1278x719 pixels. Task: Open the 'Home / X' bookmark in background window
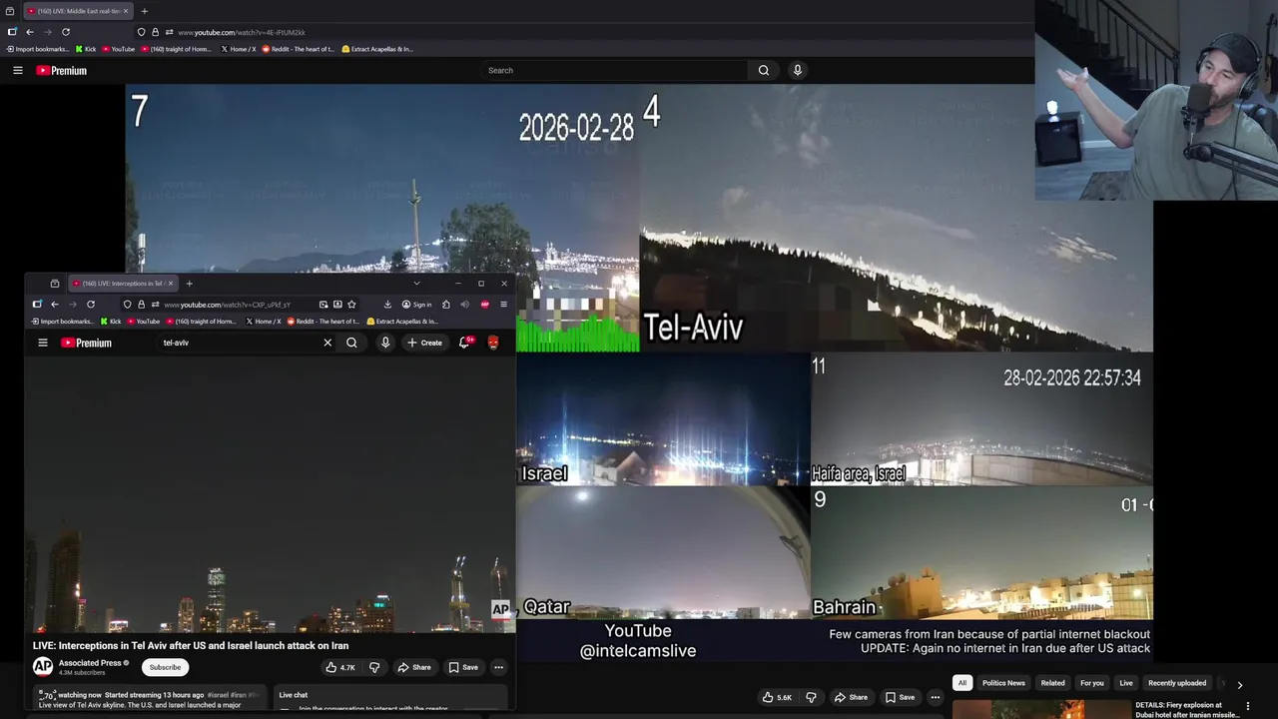239,49
